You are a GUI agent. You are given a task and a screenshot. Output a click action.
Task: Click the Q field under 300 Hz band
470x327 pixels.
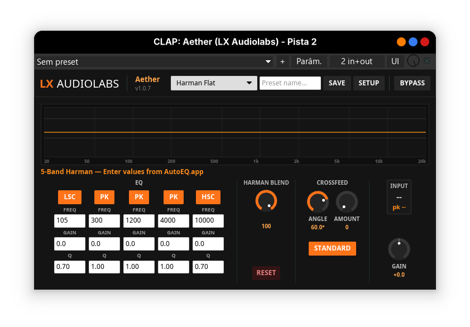104,267
